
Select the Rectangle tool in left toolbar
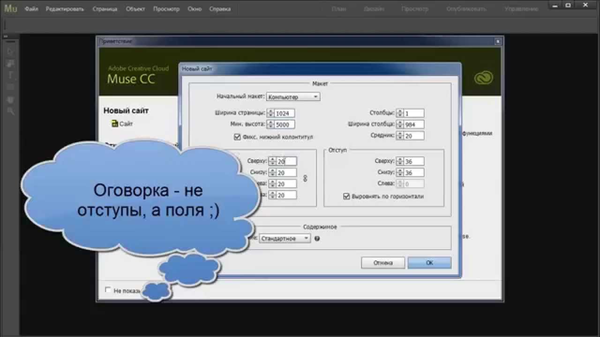pyautogui.click(x=10, y=88)
